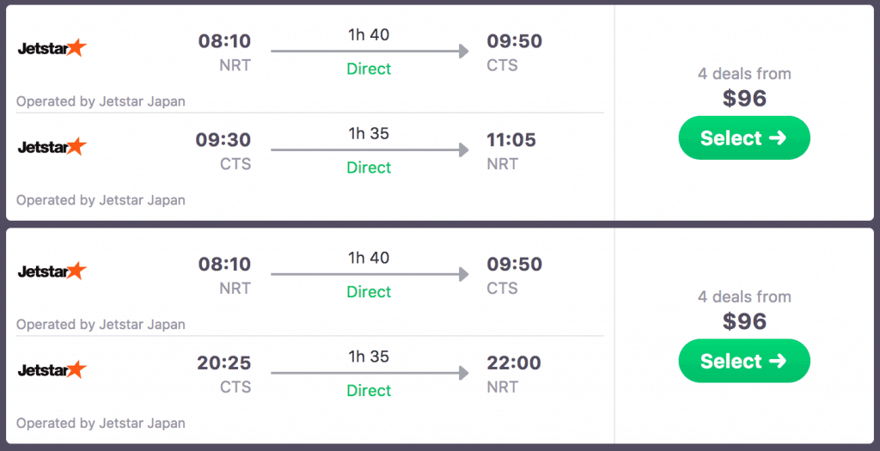
Task: Click Jetstar logo of bottom card's 08:10 flight
Action: 52,271
